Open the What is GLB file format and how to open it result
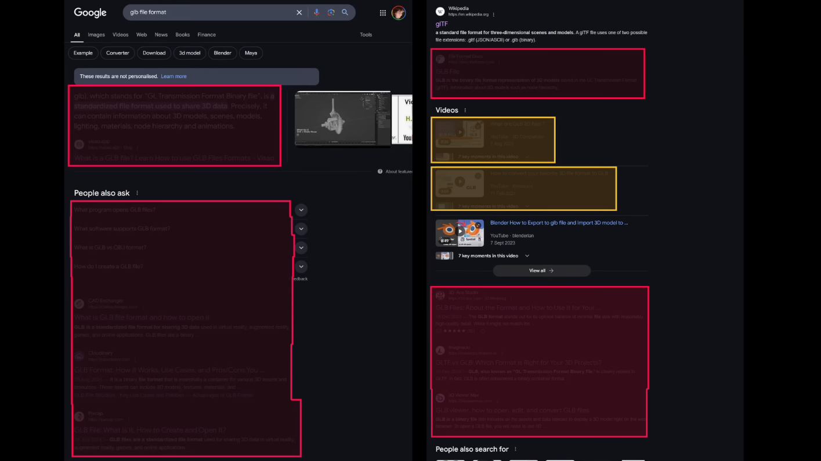Image resolution: width=821 pixels, height=461 pixels. pos(142,317)
